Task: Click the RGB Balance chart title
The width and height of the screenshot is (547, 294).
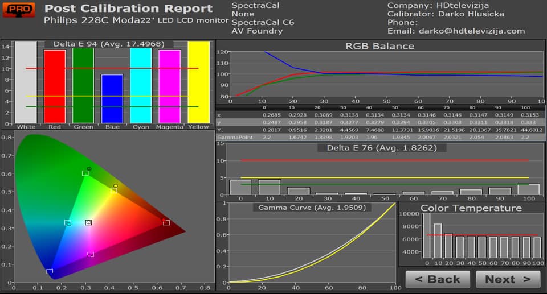Action: click(x=380, y=46)
